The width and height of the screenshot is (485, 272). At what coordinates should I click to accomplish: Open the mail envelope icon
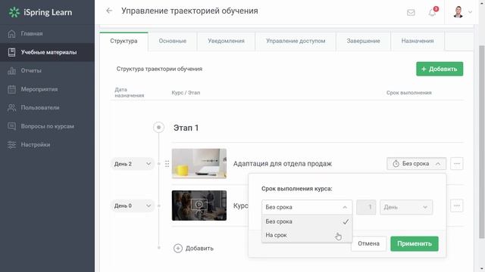411,13
